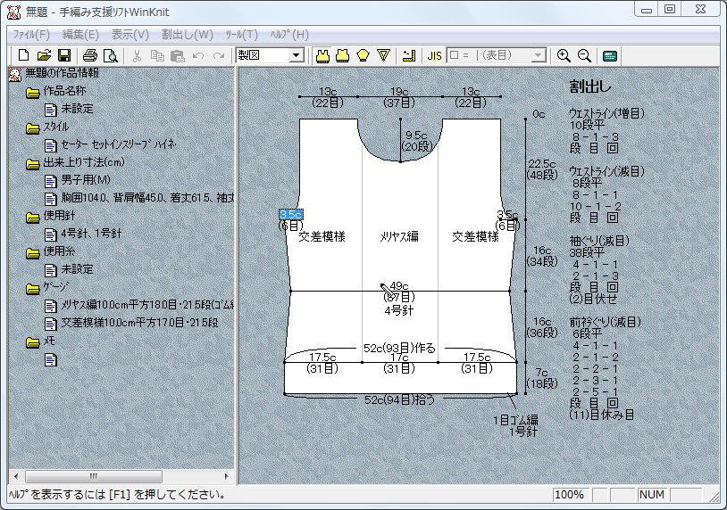
Task: Click the メリヤス編 pattern label
Action: click(x=398, y=236)
